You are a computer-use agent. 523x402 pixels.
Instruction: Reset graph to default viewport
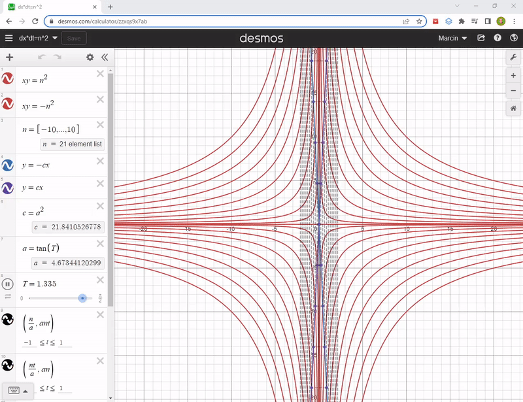pyautogui.click(x=513, y=109)
